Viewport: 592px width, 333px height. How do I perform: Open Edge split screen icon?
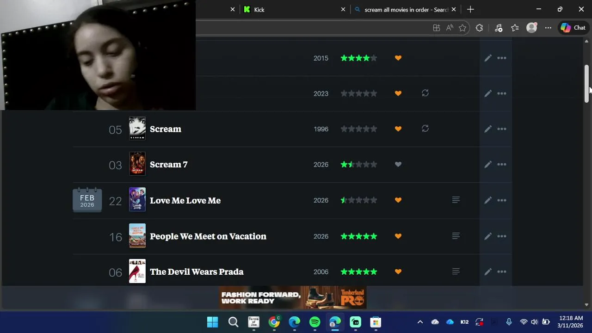pyautogui.click(x=436, y=28)
